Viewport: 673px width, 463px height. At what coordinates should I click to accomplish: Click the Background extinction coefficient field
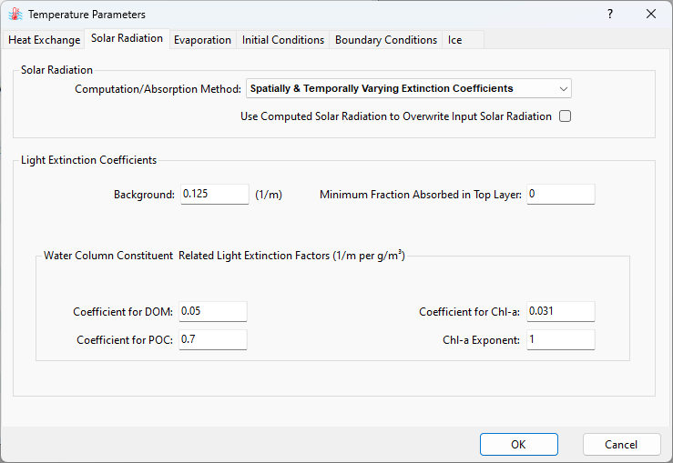coord(214,195)
